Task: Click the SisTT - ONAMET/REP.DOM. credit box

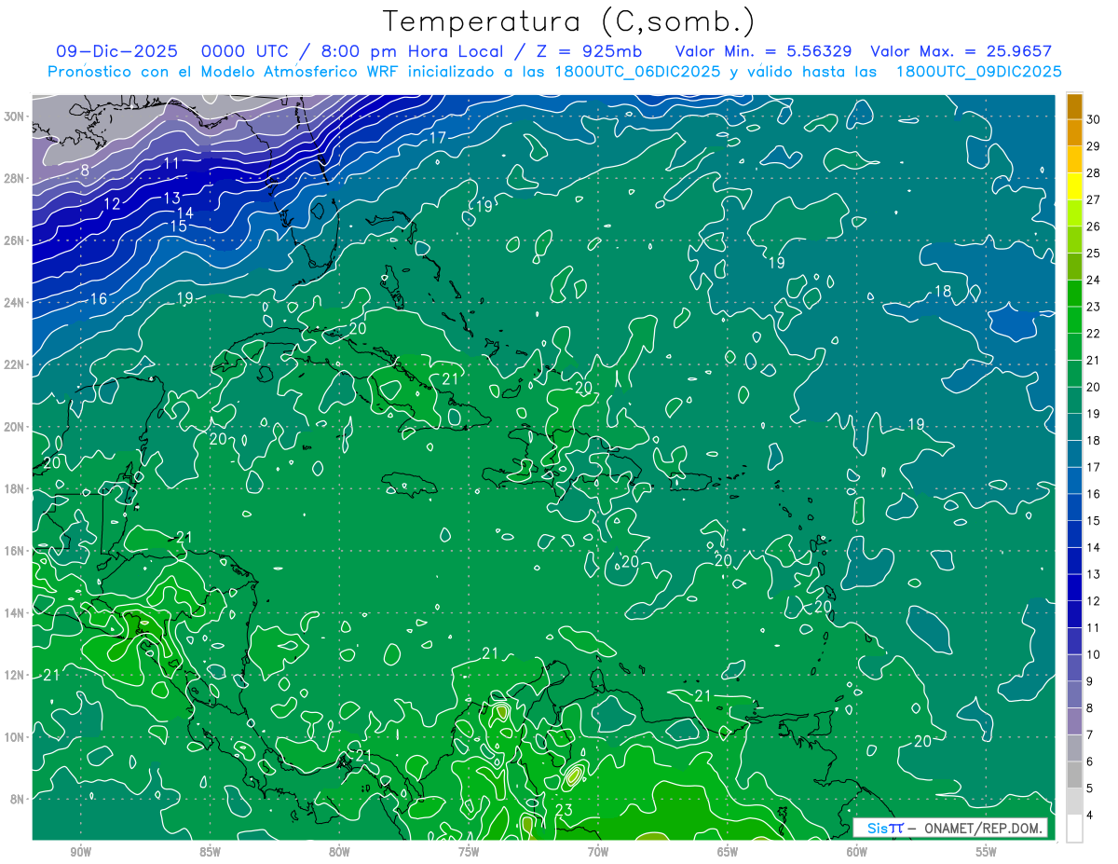Action: point(950,828)
